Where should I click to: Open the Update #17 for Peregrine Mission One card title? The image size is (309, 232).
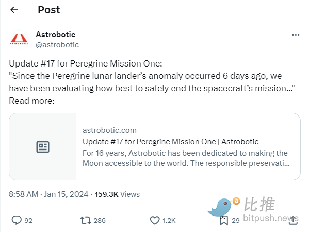tap(170, 142)
